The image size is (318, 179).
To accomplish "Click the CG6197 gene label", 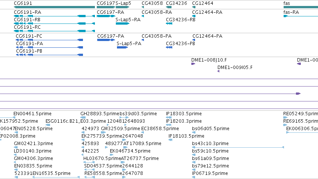I will click(106, 3).
